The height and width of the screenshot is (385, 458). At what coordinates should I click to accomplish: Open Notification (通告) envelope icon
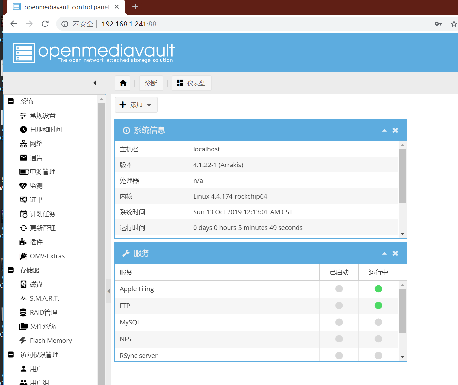(23, 158)
